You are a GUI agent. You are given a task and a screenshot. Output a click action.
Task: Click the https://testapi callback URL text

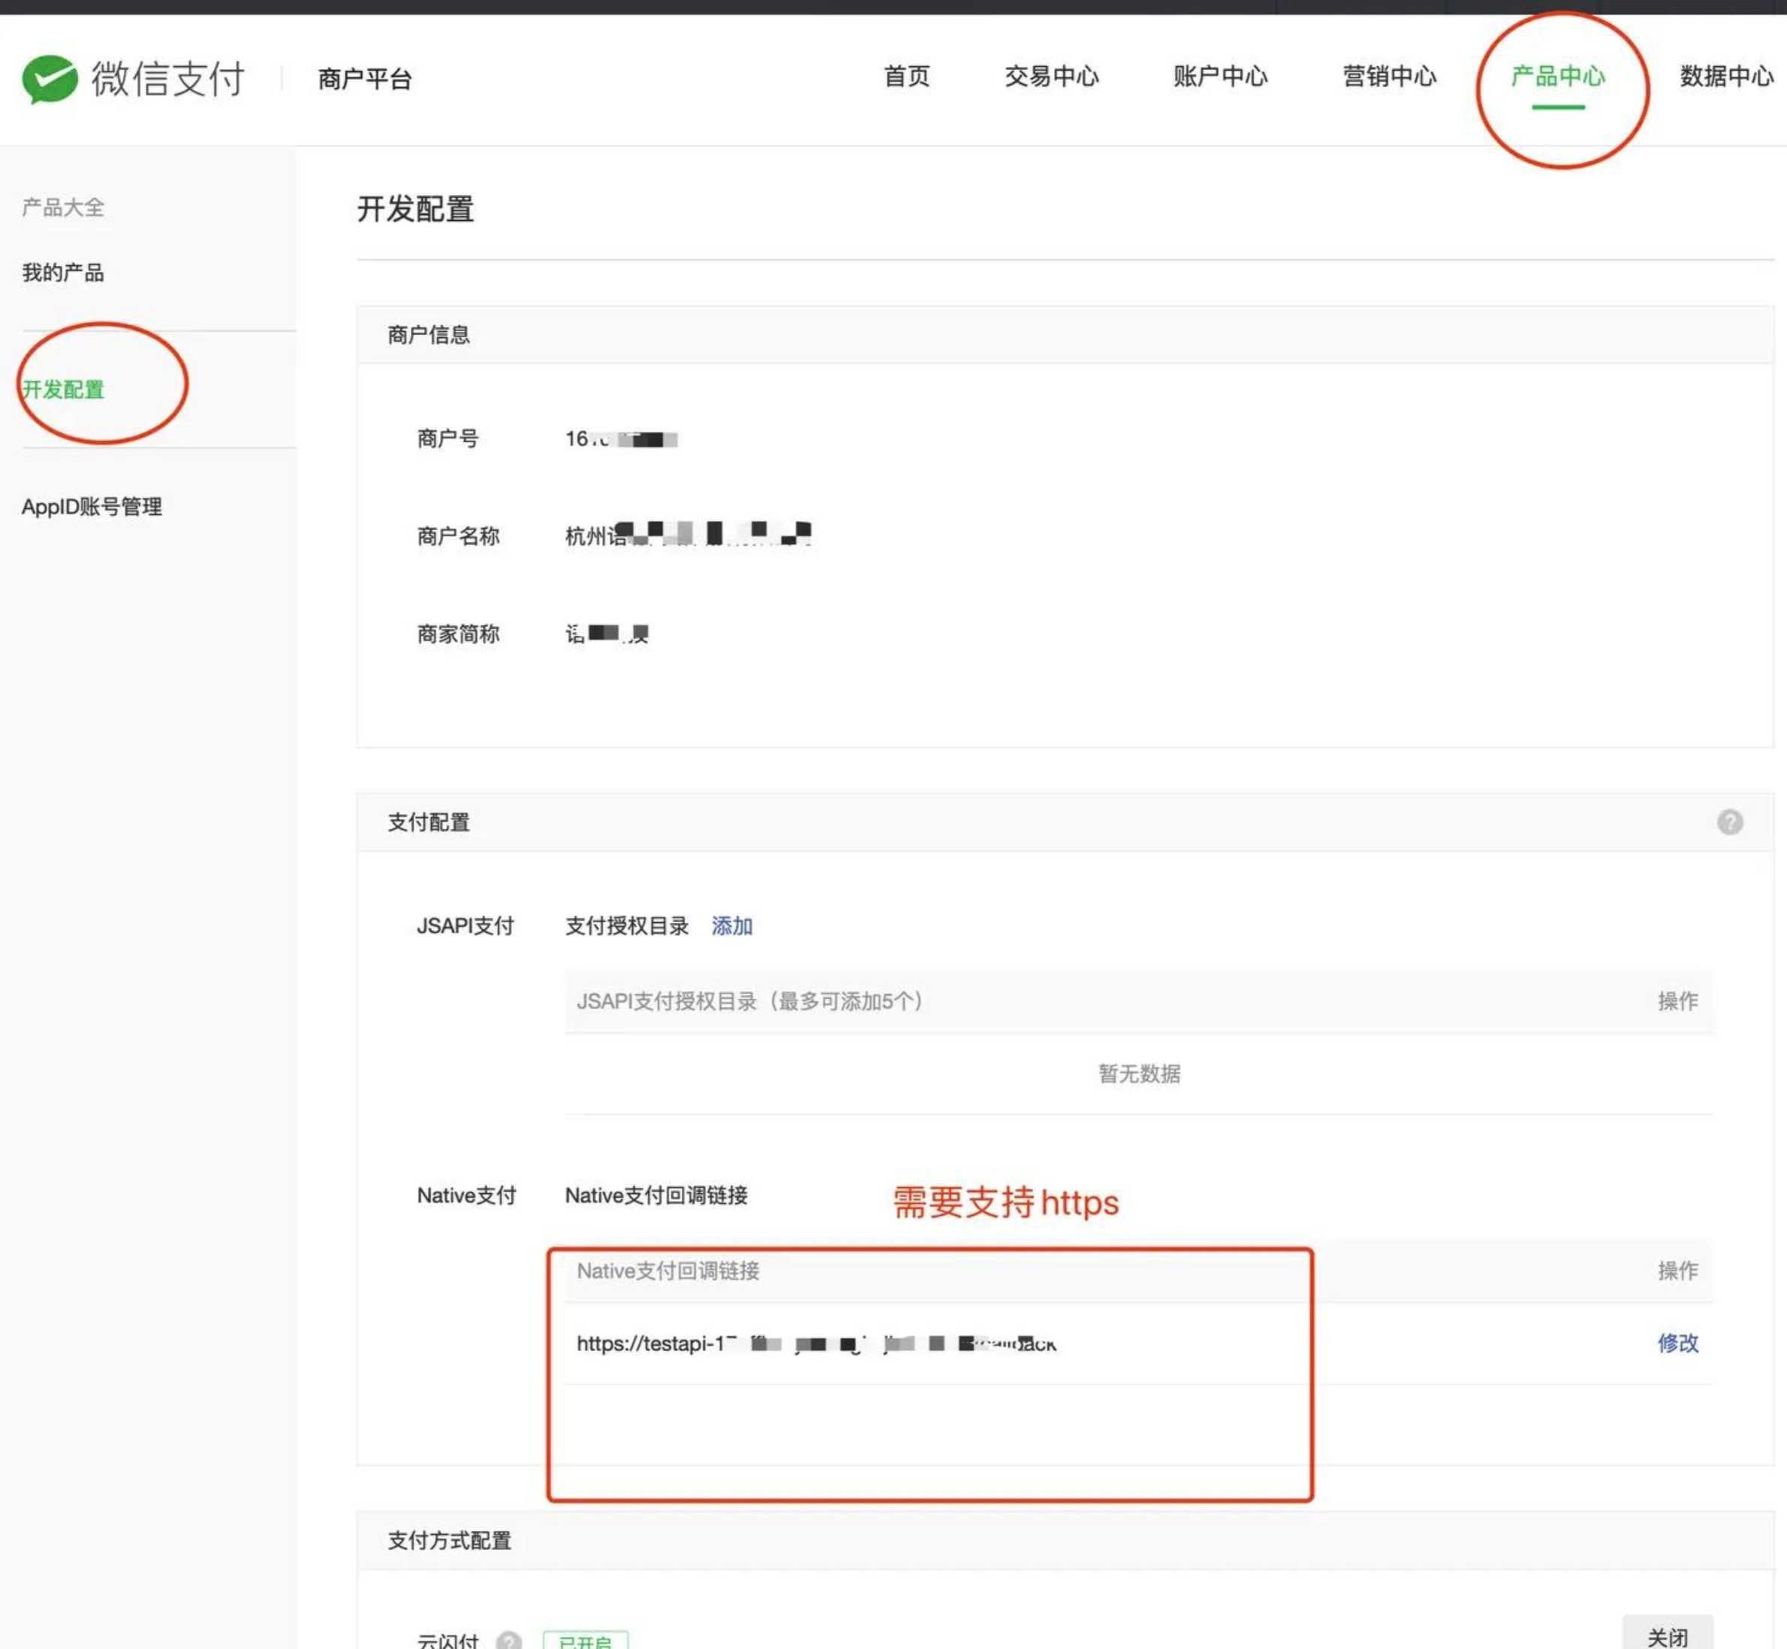[x=816, y=1344]
